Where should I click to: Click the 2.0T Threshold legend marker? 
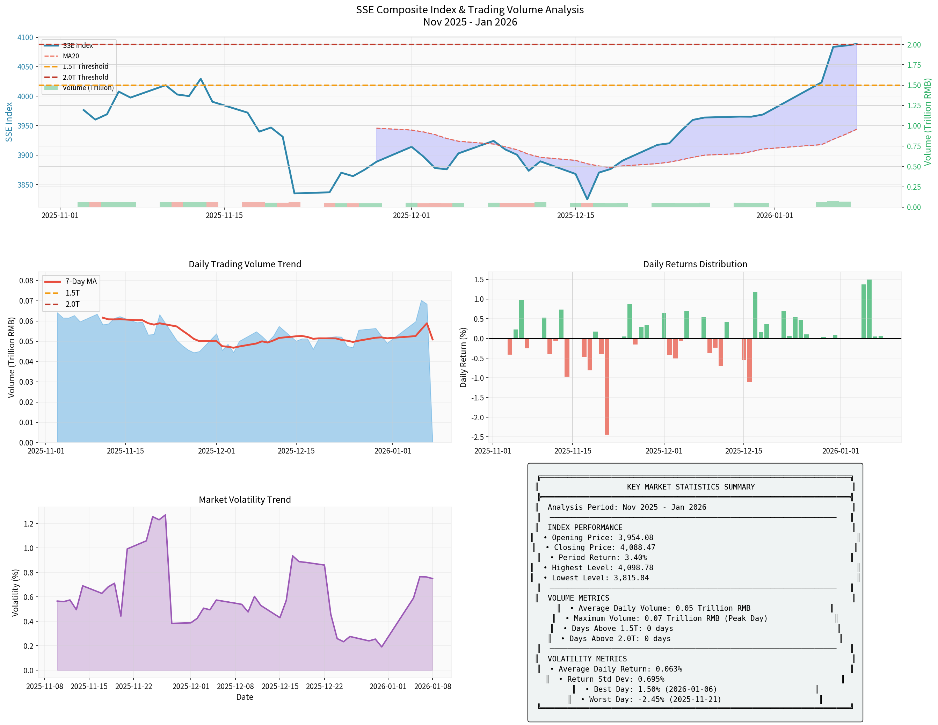click(x=52, y=78)
